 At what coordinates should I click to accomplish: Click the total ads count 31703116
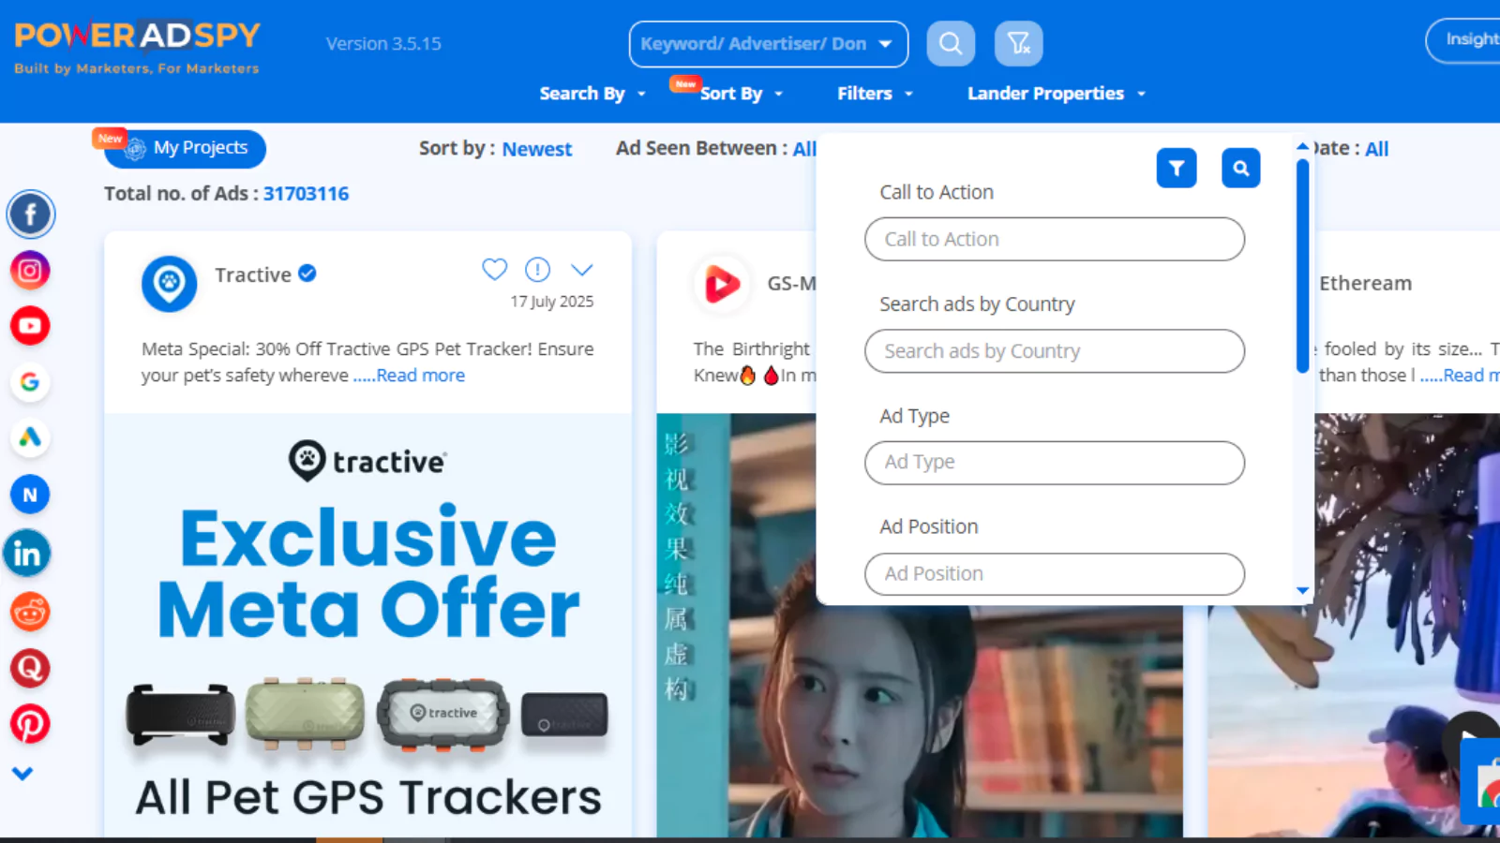306,194
